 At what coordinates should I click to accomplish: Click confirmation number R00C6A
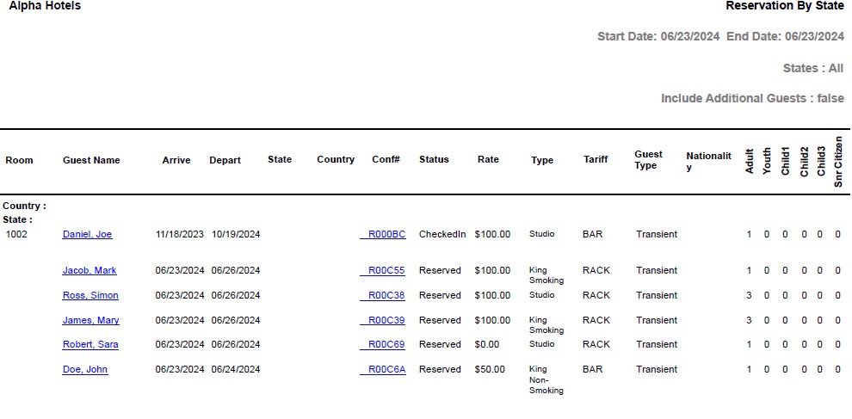coord(386,369)
